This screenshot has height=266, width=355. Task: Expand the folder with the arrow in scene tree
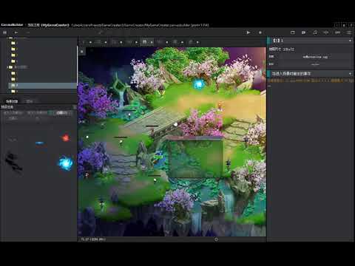(7, 67)
